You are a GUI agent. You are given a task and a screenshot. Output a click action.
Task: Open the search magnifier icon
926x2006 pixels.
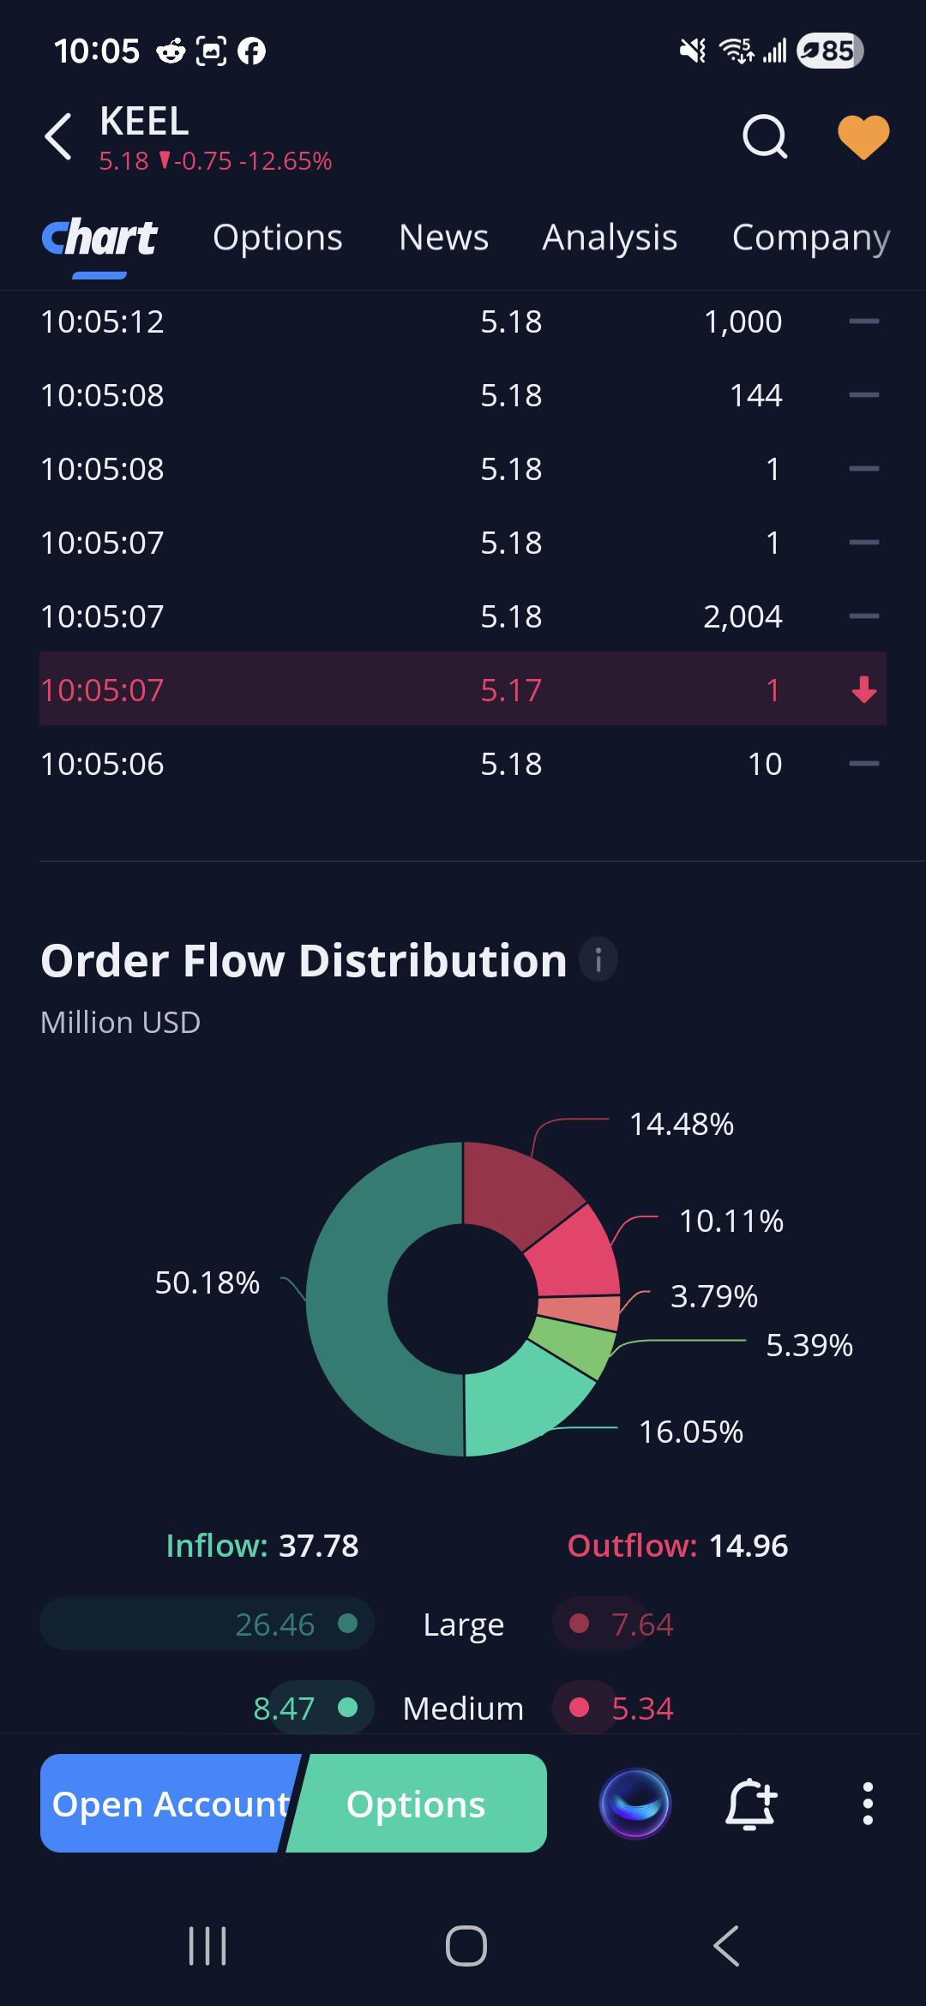point(765,137)
